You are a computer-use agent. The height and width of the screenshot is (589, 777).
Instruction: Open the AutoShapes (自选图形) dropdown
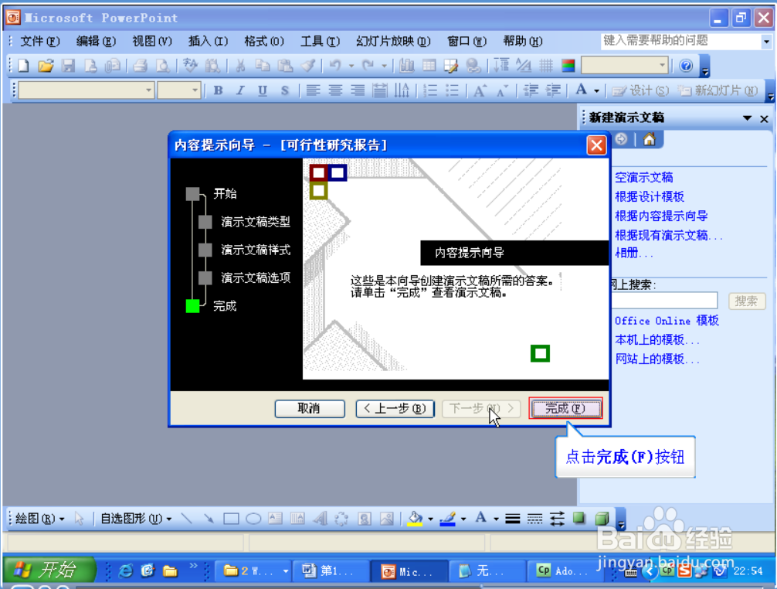(x=136, y=519)
